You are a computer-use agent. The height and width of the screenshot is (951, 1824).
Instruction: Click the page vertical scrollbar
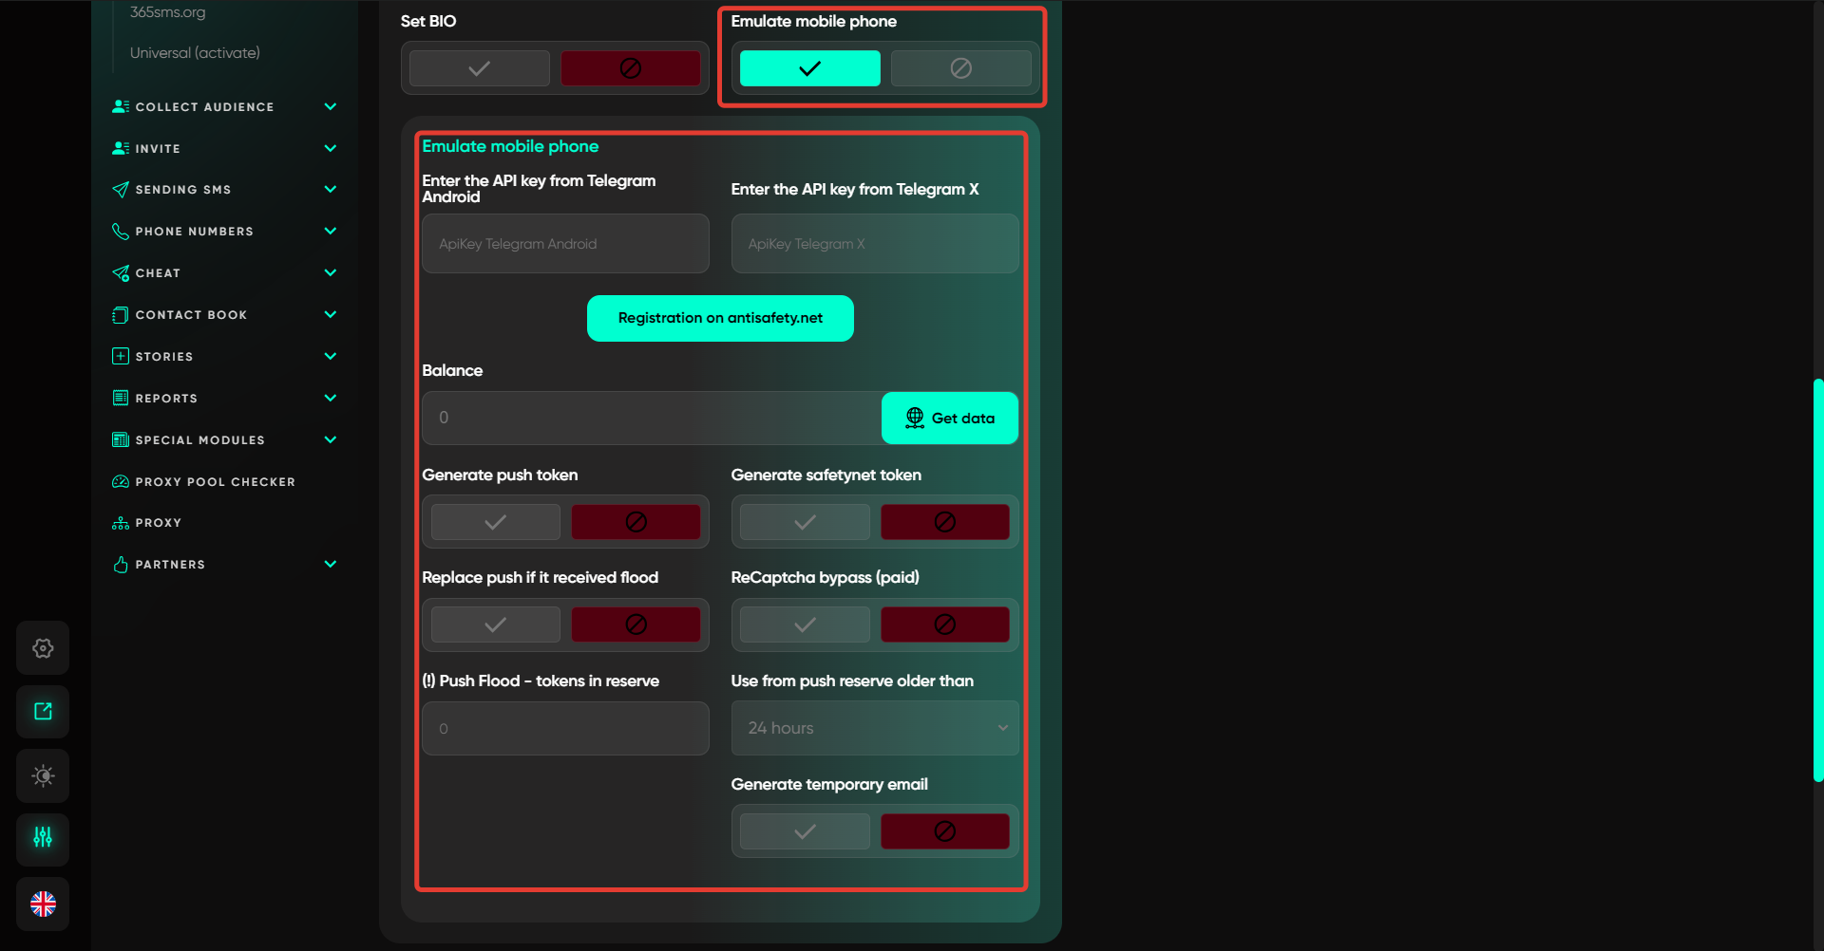(1817, 579)
